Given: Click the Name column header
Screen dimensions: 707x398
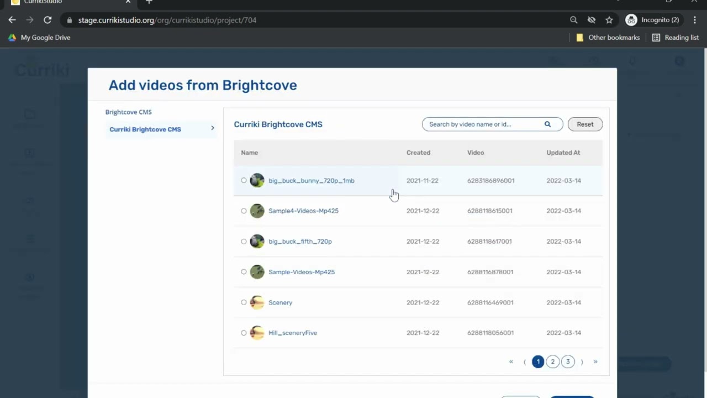Looking at the screenshot, I should [x=249, y=153].
